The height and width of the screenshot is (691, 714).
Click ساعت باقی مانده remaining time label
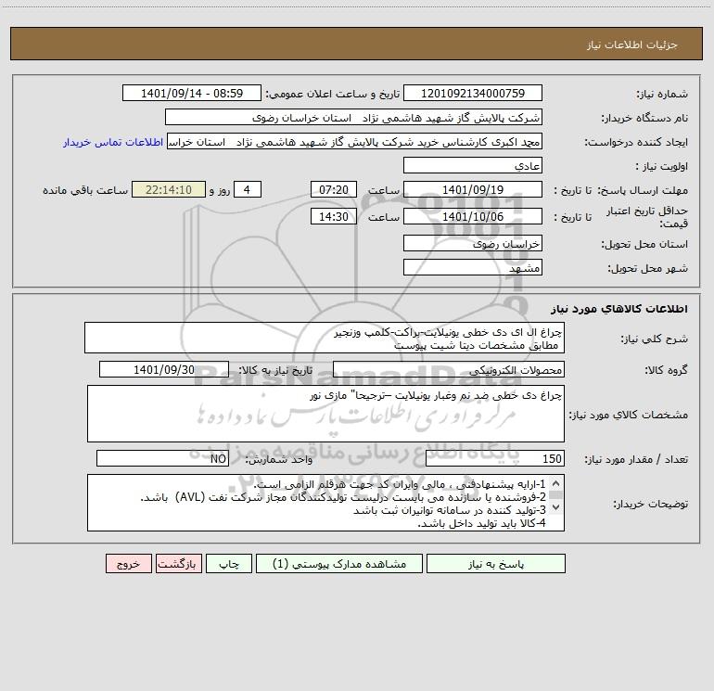(x=85, y=190)
